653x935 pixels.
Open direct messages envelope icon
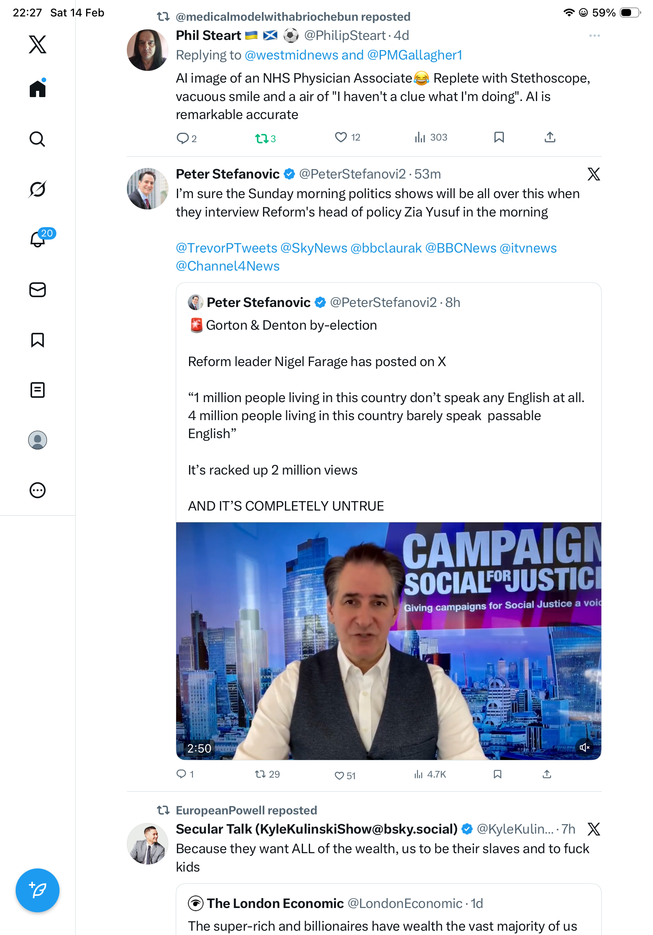(38, 289)
